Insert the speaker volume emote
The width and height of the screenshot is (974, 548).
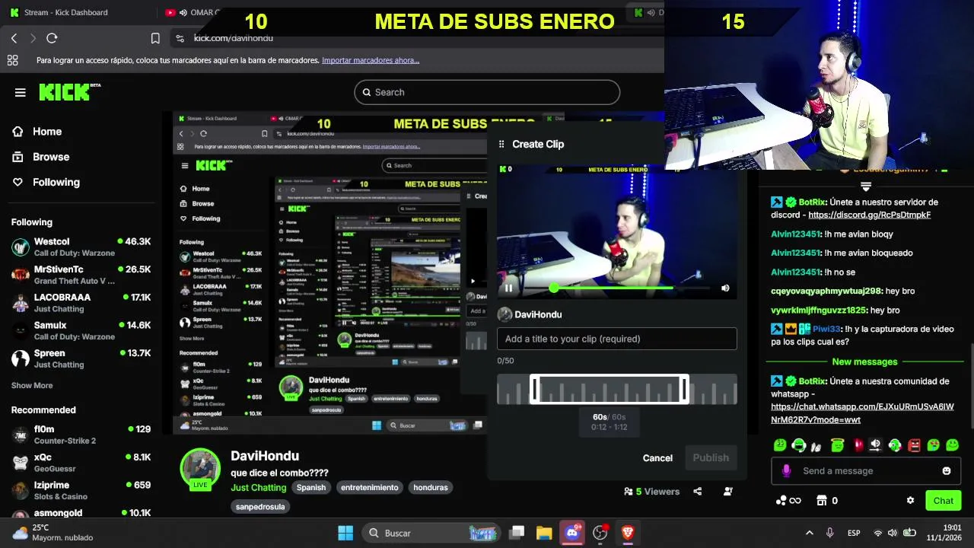point(876,445)
